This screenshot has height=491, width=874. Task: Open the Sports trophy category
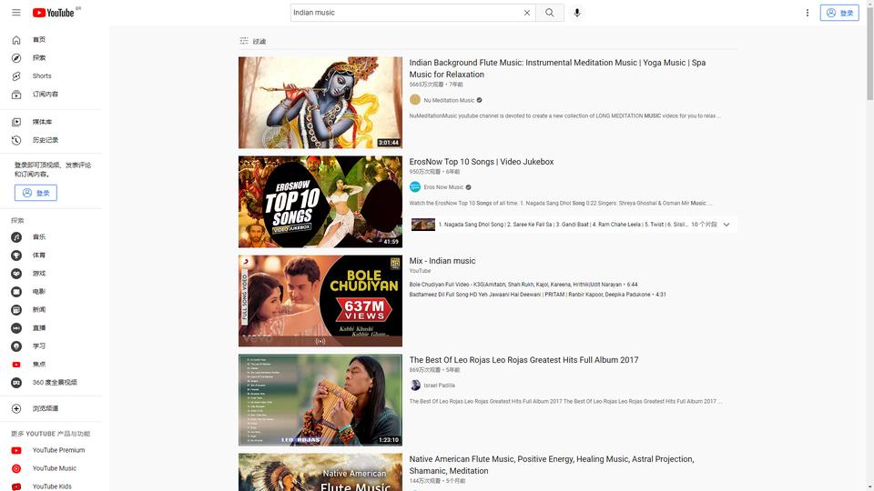point(16,255)
